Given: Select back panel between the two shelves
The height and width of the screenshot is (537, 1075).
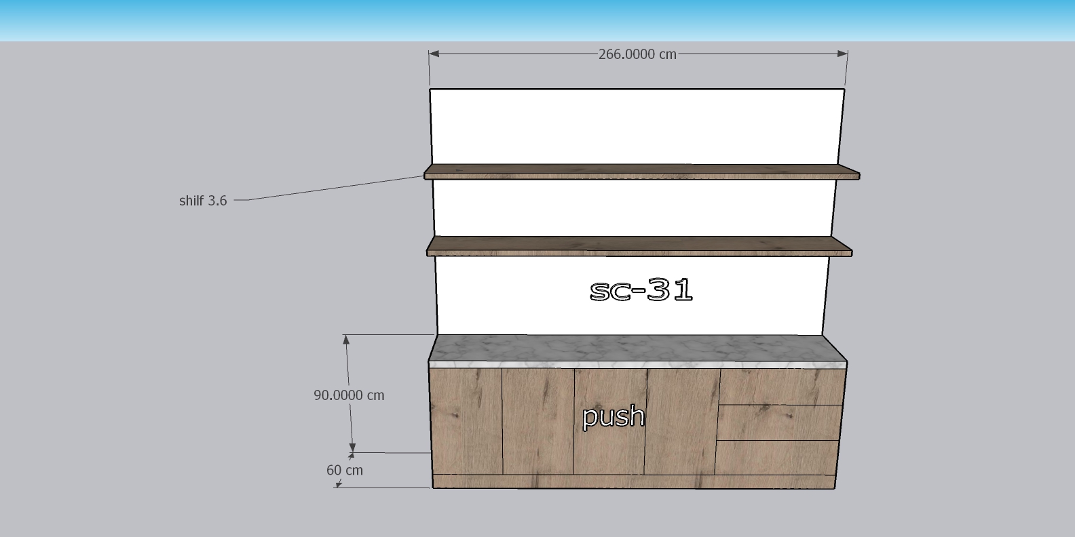Looking at the screenshot, I should 635,208.
